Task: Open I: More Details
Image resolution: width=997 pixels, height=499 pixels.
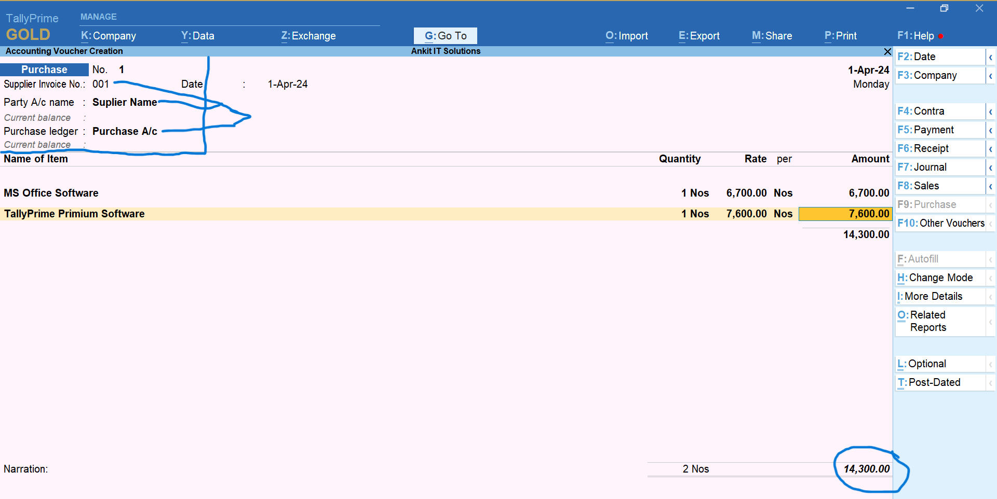Action: click(x=940, y=296)
